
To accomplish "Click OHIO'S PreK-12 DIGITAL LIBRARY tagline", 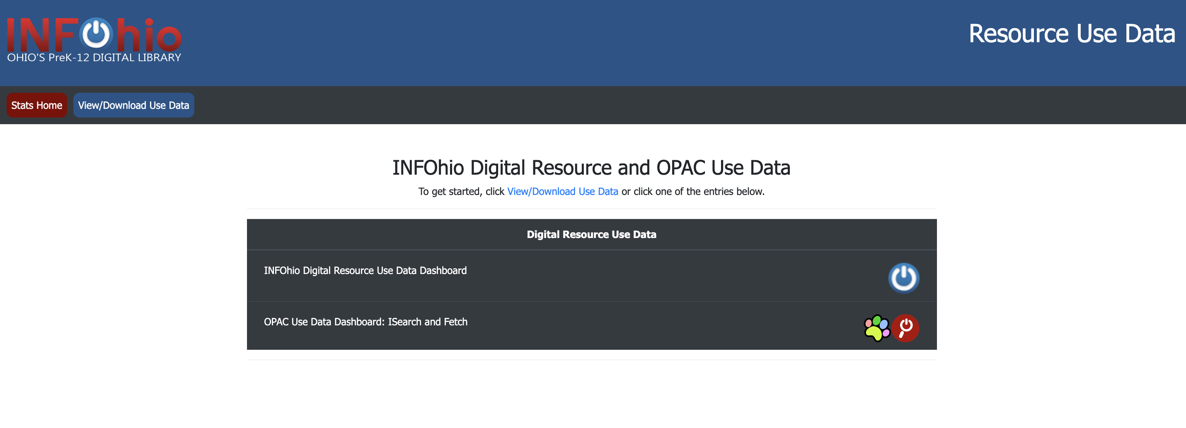I will pyautogui.click(x=94, y=58).
